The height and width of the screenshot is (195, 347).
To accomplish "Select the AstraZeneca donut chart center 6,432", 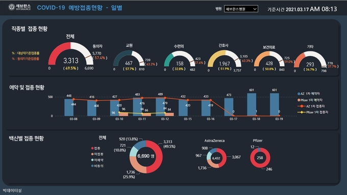I will click(216, 158).
